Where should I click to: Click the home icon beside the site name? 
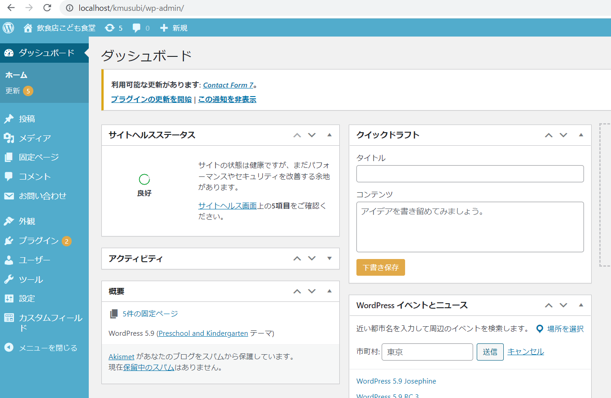[28, 28]
